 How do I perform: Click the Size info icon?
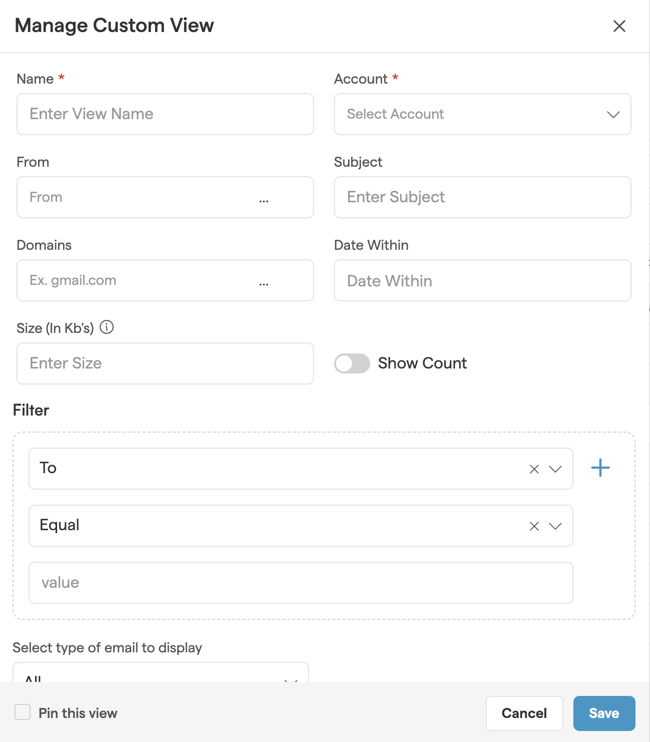click(x=107, y=327)
